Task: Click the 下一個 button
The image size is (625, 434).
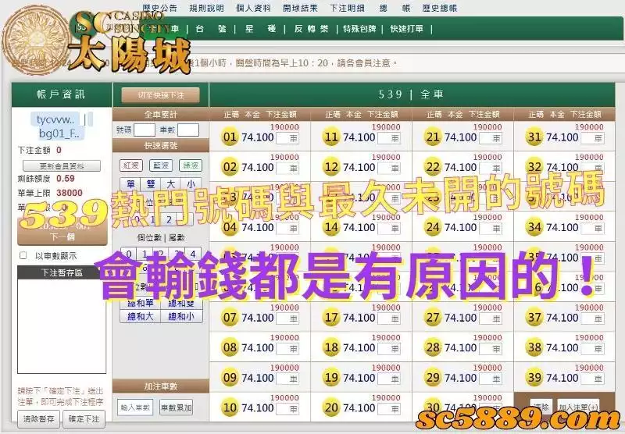Action: click(x=62, y=237)
